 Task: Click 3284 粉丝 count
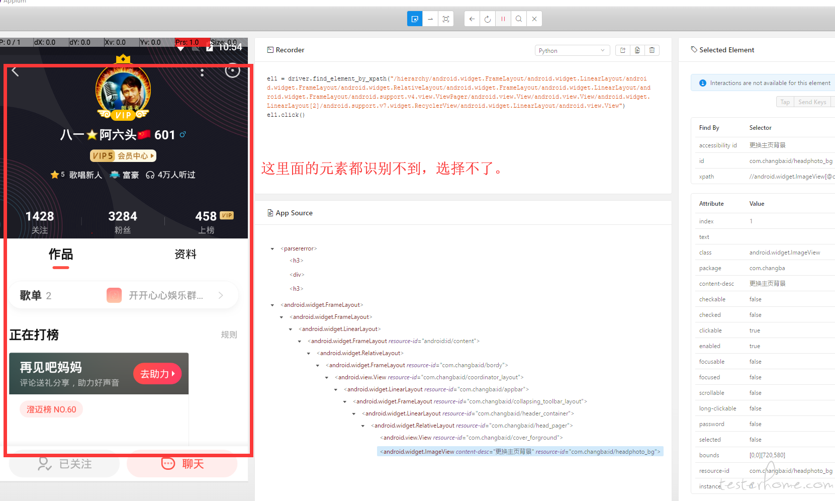click(x=123, y=222)
